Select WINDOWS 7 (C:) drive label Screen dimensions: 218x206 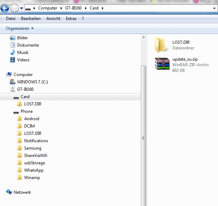tap(33, 82)
